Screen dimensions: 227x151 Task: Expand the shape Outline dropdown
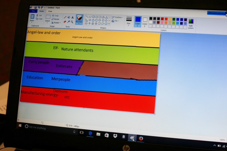pos(117,17)
